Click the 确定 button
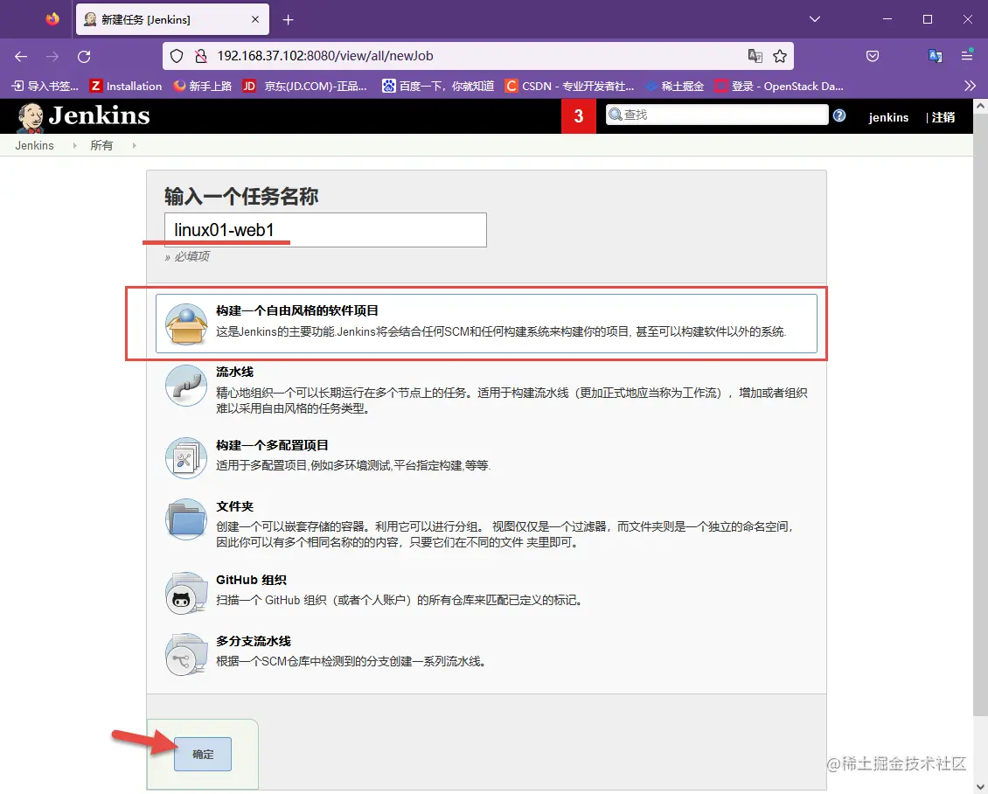The height and width of the screenshot is (794, 988). click(x=203, y=755)
